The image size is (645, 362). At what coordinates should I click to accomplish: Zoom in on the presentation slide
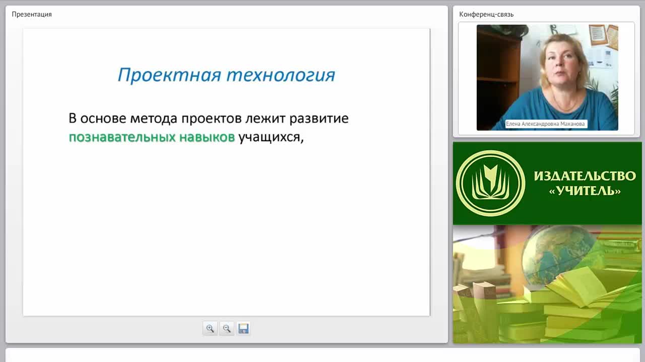(210, 328)
